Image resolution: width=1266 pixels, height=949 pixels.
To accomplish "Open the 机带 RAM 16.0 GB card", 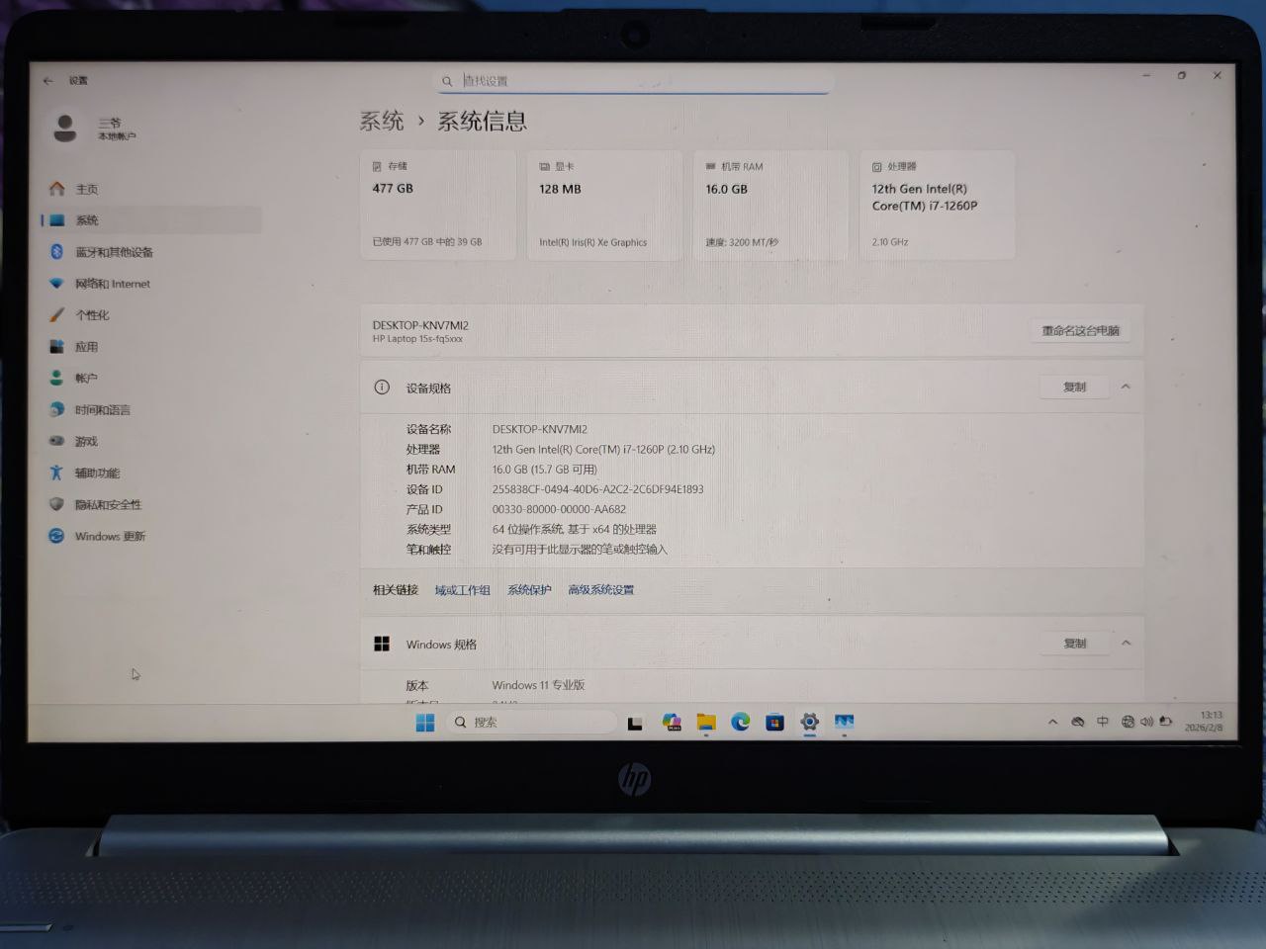I will (x=770, y=206).
